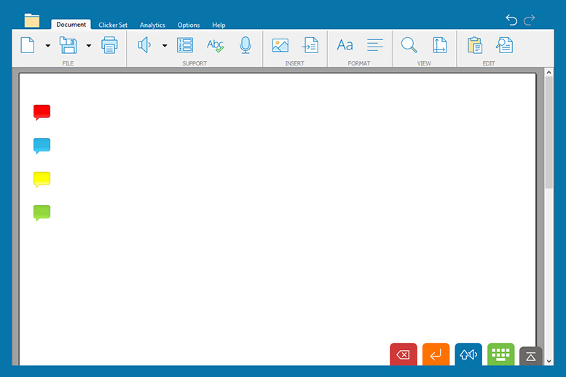566x377 pixels.
Task: Click the New document icon
Action: pyautogui.click(x=28, y=45)
